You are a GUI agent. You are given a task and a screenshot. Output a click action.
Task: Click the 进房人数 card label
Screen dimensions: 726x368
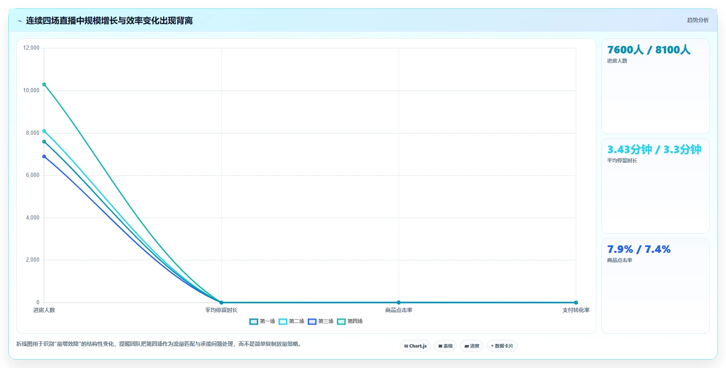pos(617,61)
